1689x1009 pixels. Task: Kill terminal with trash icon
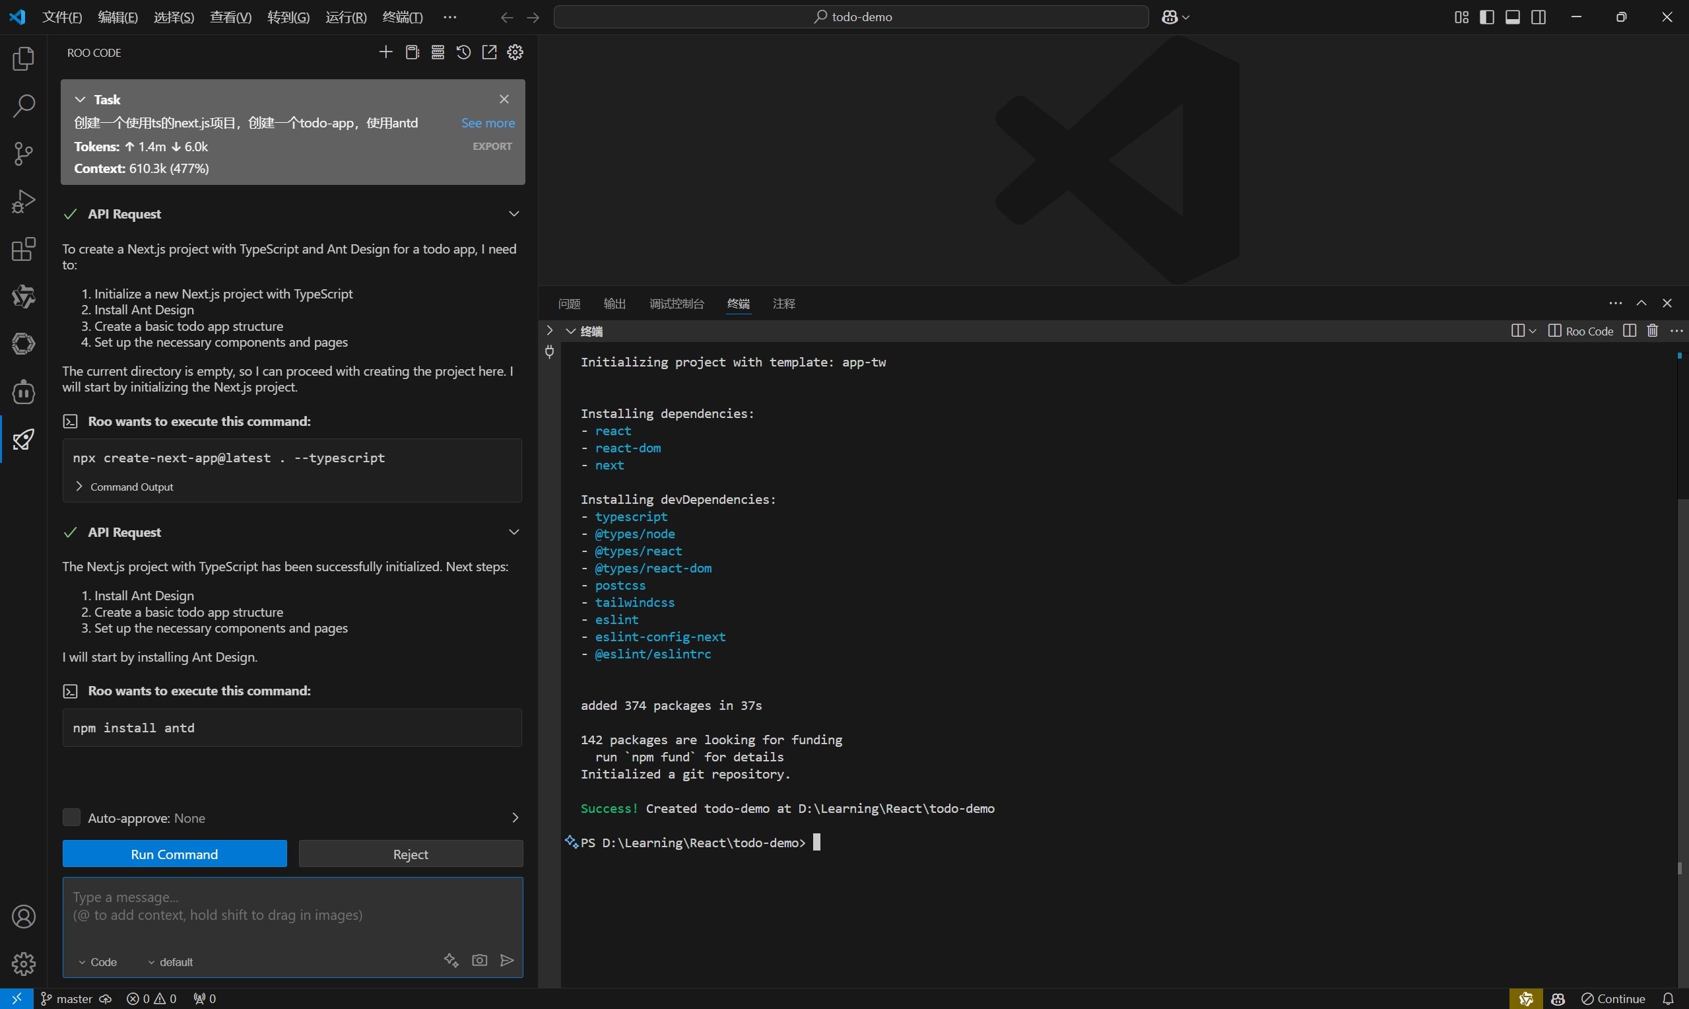(1652, 331)
